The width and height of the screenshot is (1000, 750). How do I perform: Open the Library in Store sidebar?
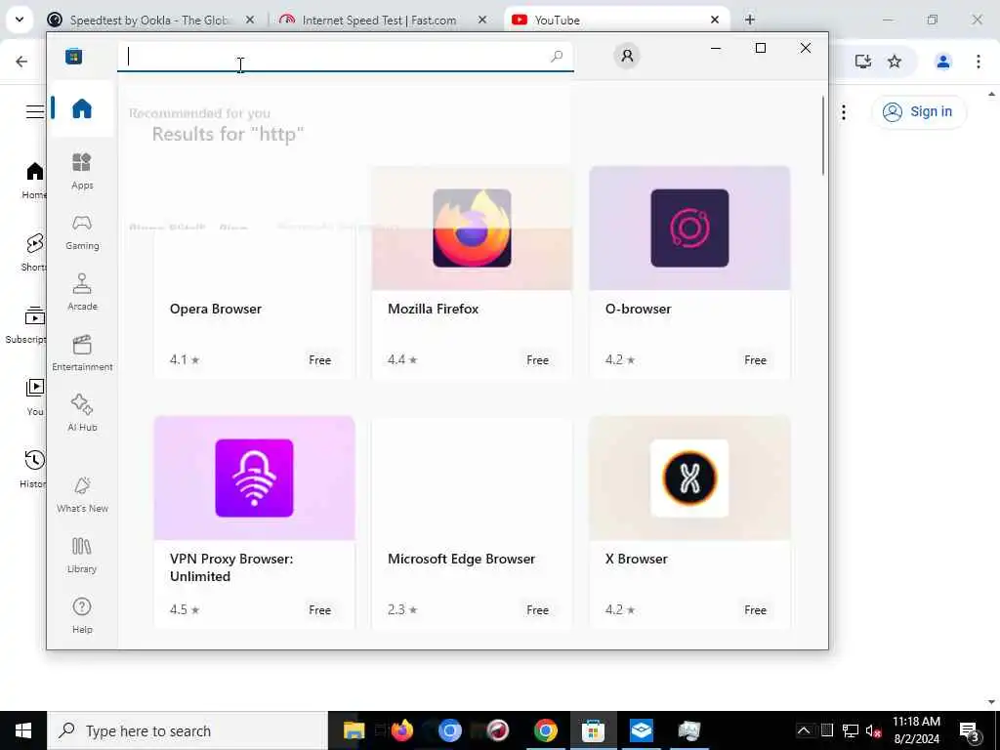tap(82, 556)
